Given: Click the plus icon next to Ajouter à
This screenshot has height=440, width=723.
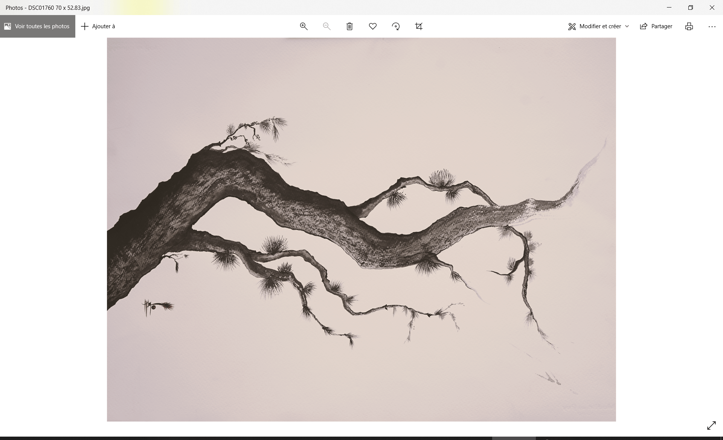Looking at the screenshot, I should 85,26.
